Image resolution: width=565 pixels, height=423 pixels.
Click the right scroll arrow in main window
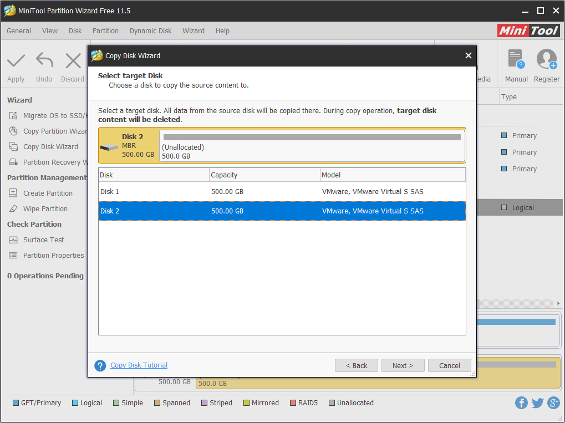[x=558, y=303]
